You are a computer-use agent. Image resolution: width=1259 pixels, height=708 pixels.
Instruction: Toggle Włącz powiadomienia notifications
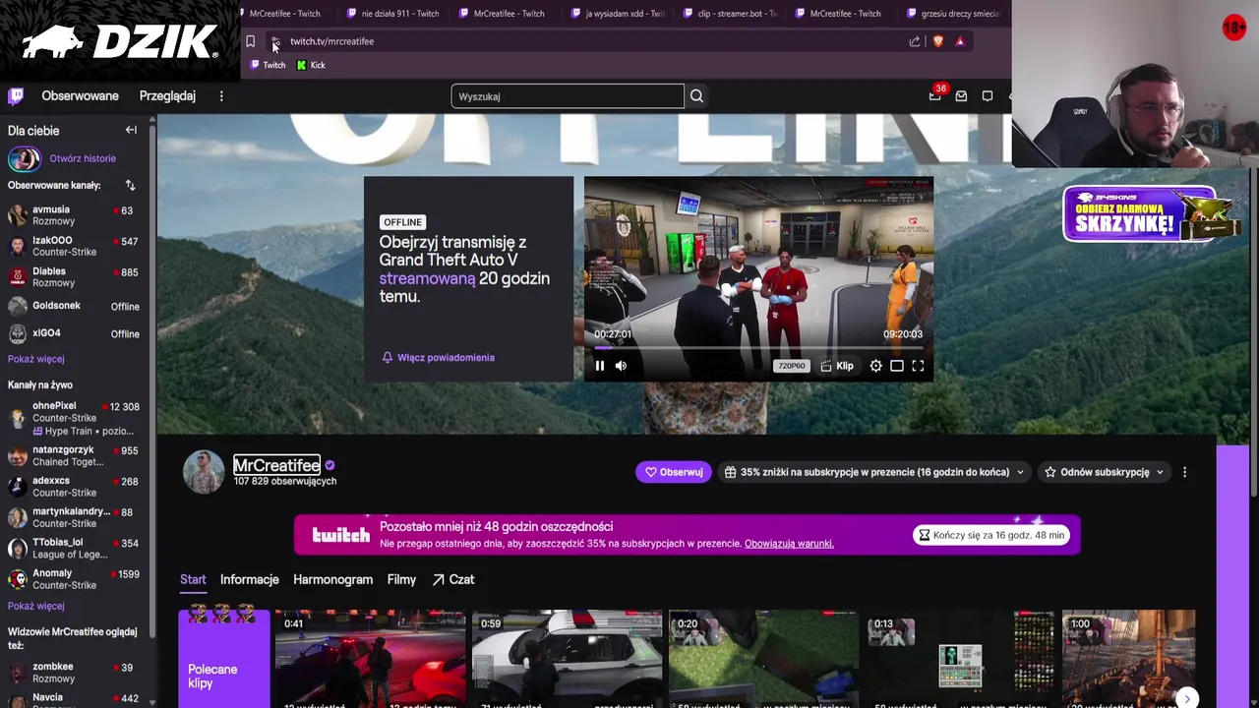tap(438, 357)
